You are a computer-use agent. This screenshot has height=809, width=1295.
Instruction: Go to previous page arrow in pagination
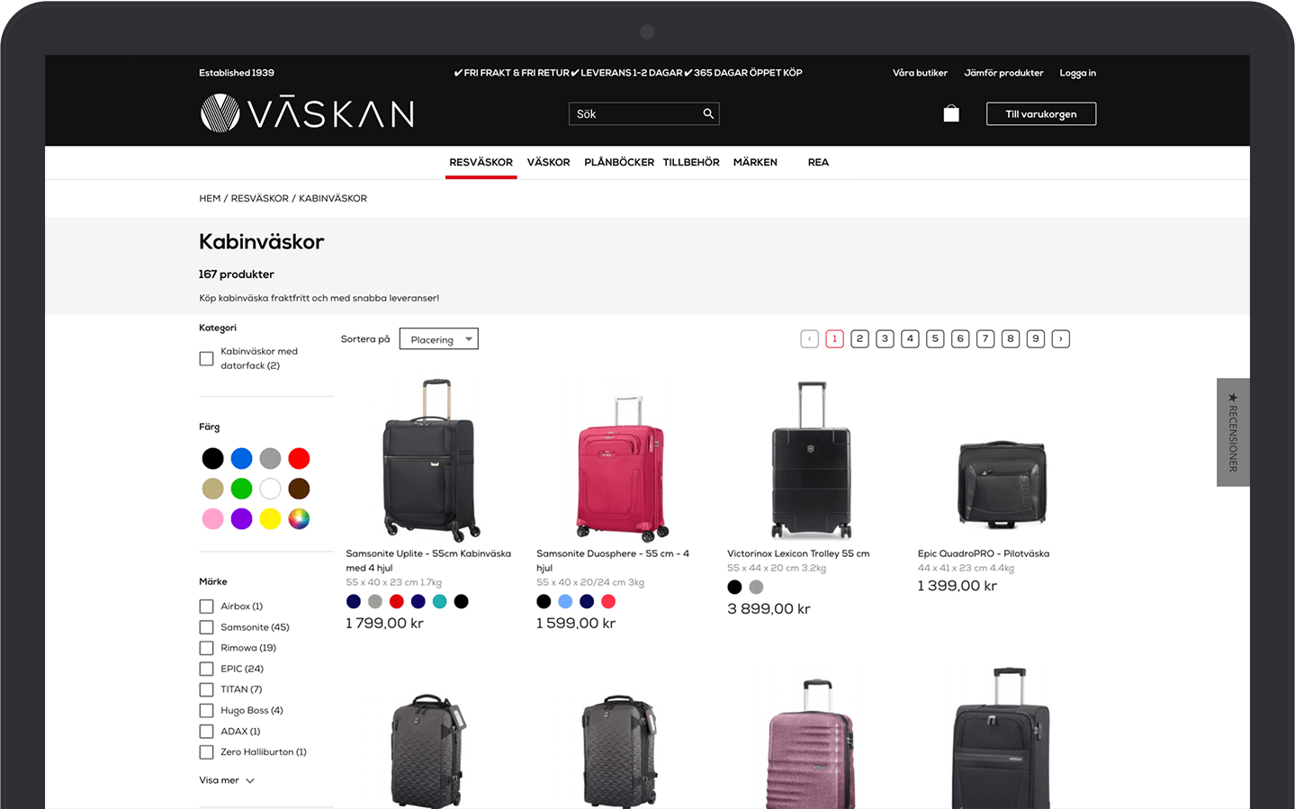coord(809,339)
